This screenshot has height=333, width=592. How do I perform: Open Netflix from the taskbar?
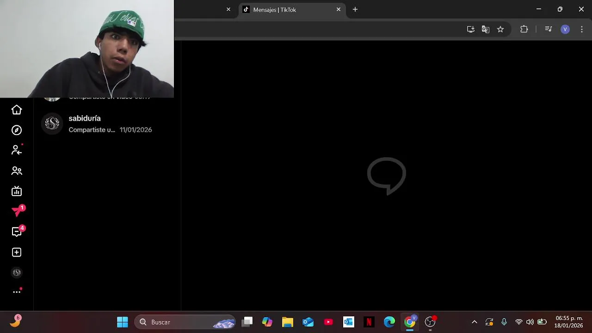coord(369,322)
